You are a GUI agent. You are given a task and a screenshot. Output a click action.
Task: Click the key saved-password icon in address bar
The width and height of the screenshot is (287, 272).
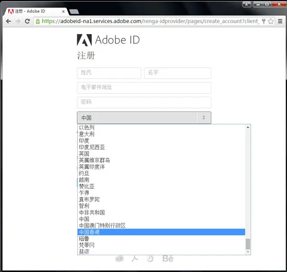(x=264, y=21)
